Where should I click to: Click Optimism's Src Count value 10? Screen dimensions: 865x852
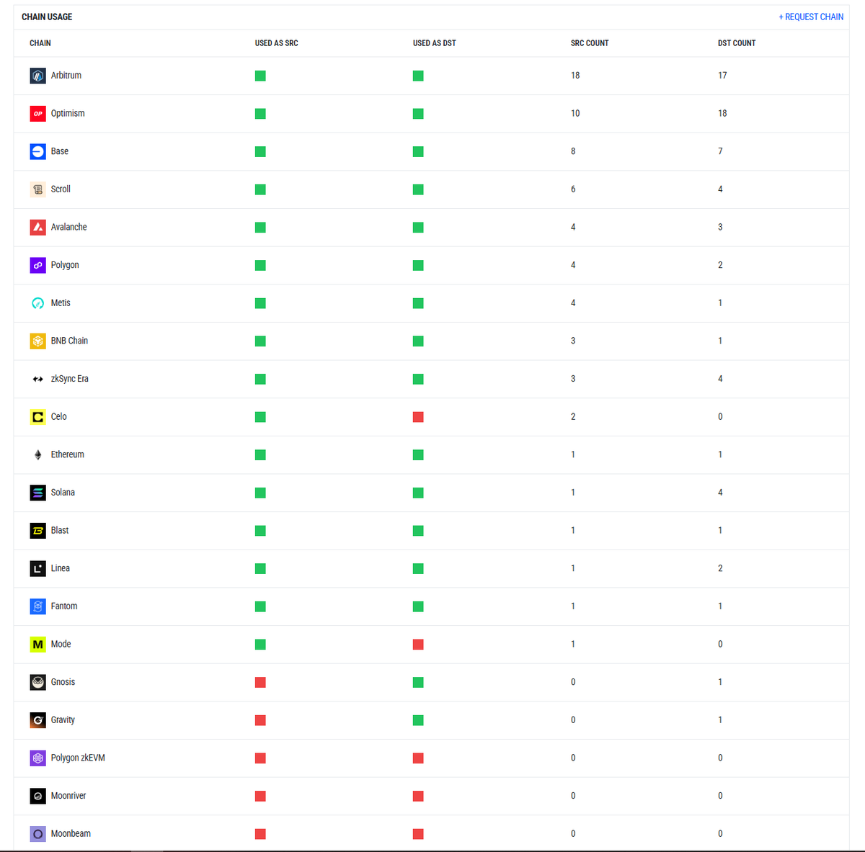(575, 114)
